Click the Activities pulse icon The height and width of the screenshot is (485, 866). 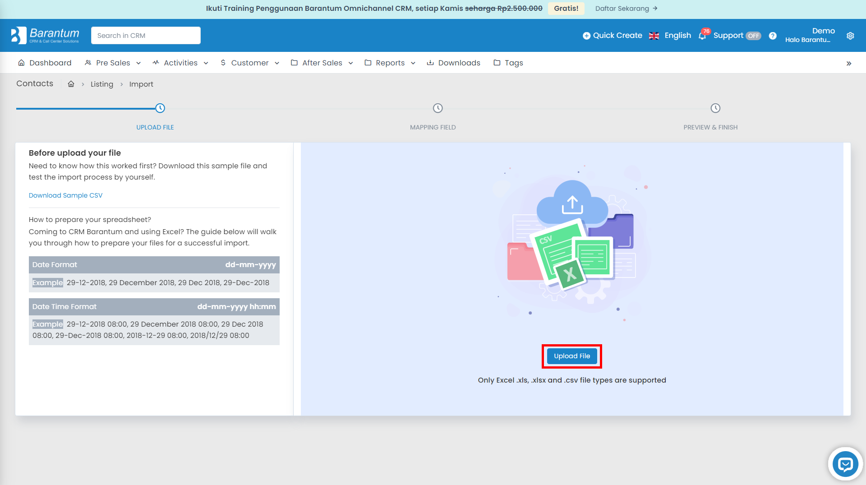point(156,63)
